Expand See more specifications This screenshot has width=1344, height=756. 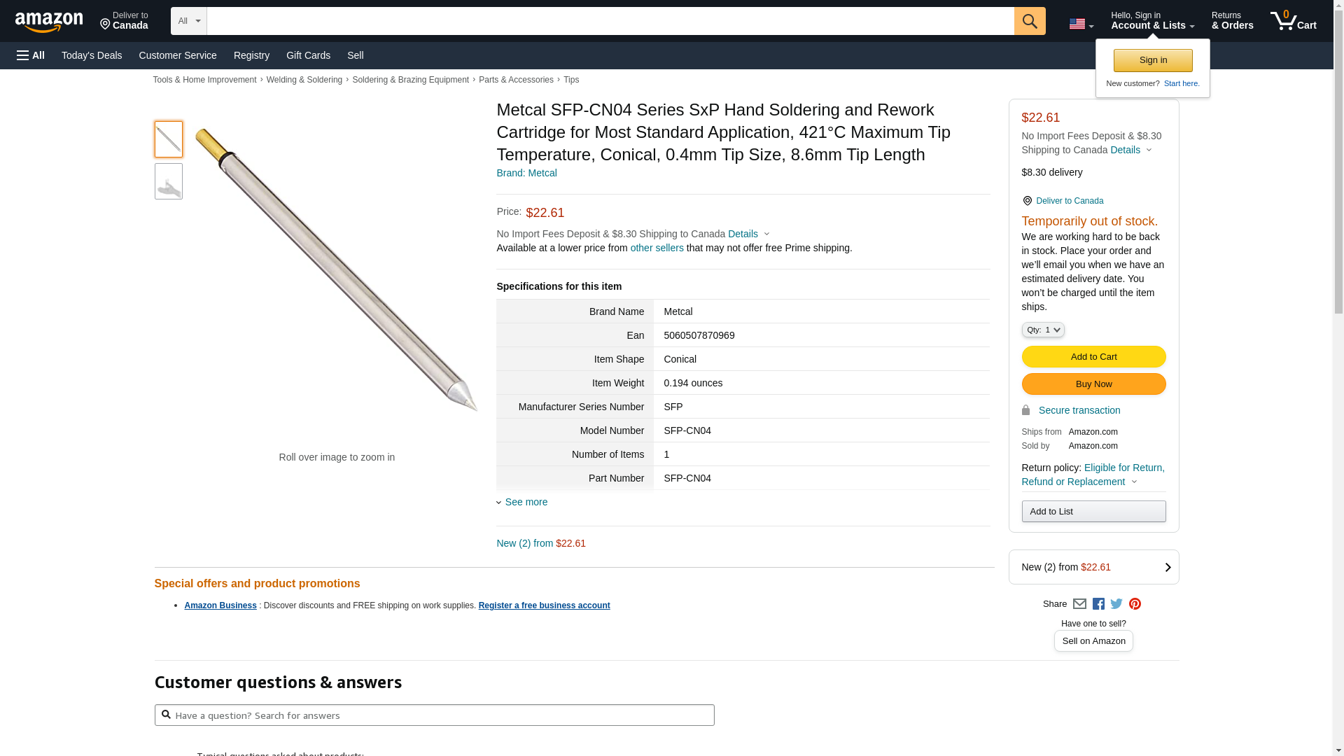coord(526,502)
